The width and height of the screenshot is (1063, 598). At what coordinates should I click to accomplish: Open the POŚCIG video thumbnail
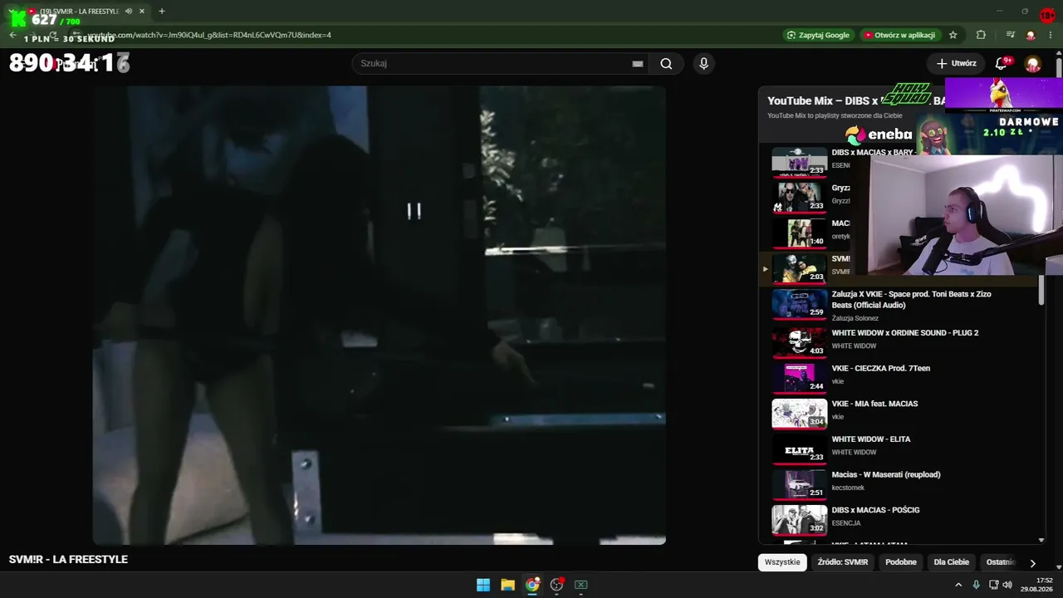[x=799, y=520]
